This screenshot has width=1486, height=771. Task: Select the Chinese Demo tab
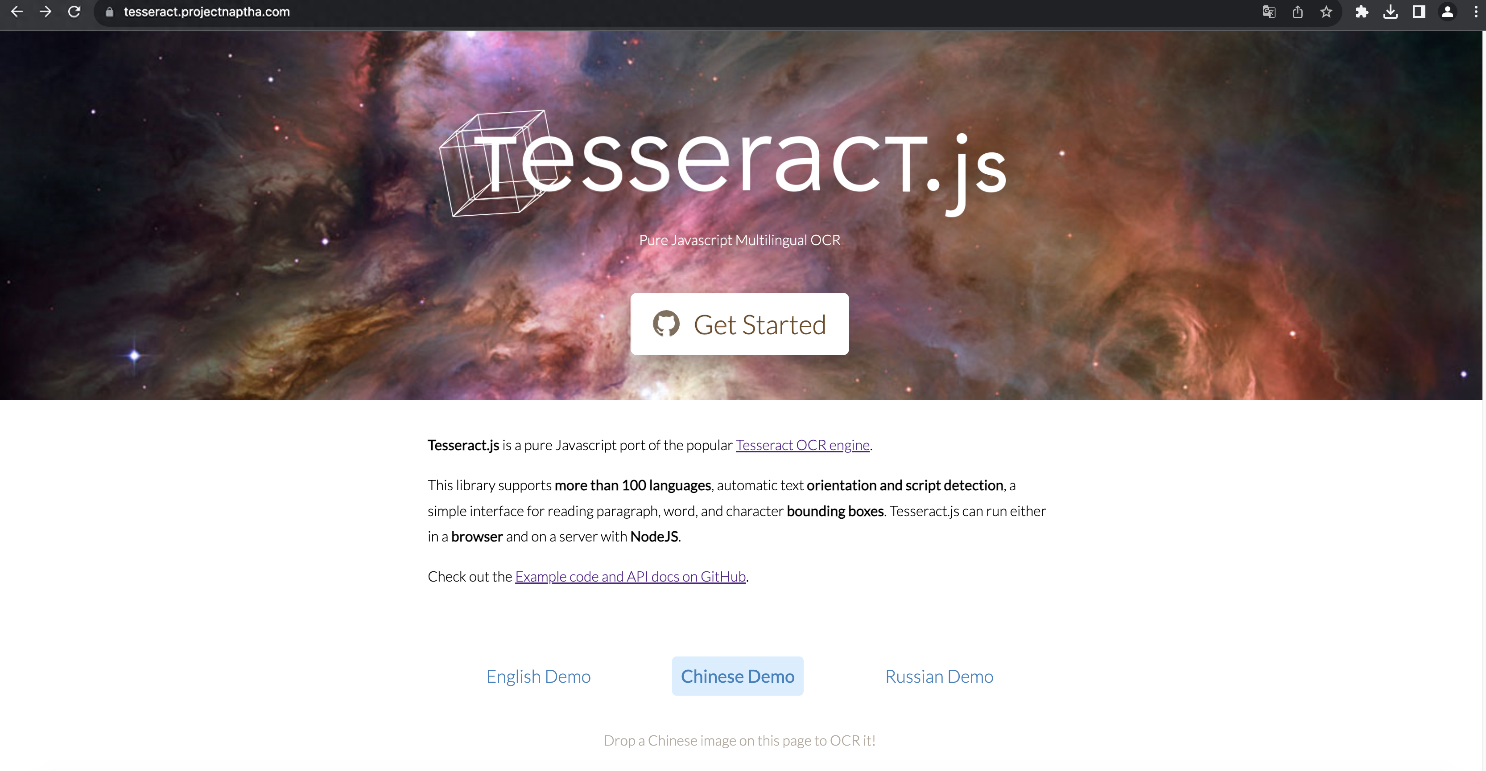point(737,676)
